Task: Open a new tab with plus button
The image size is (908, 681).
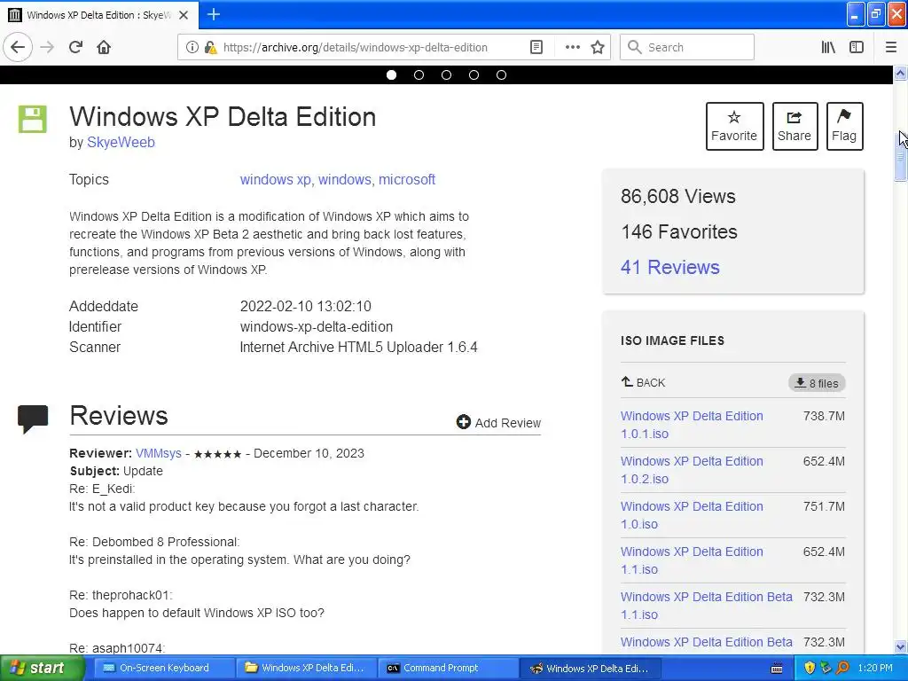Action: [x=213, y=14]
